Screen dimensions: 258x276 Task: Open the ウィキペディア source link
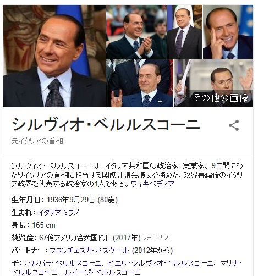coord(152,184)
